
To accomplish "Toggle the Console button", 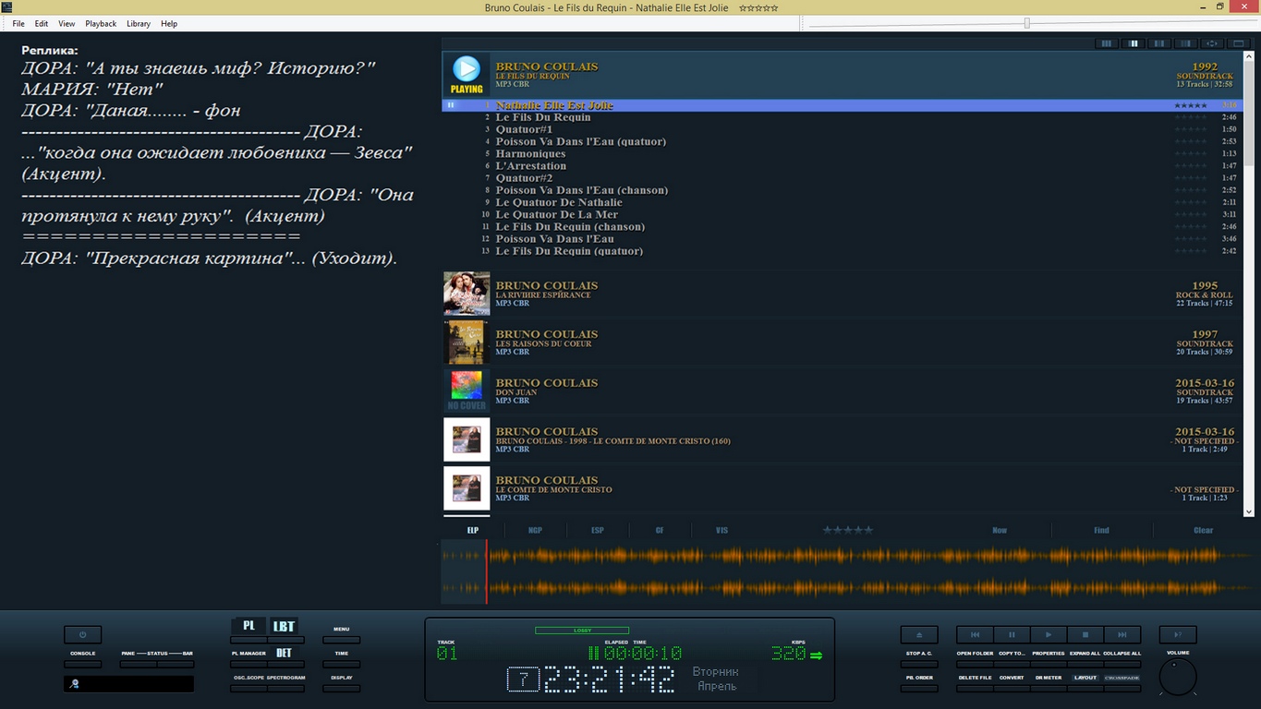I will pos(82,664).
